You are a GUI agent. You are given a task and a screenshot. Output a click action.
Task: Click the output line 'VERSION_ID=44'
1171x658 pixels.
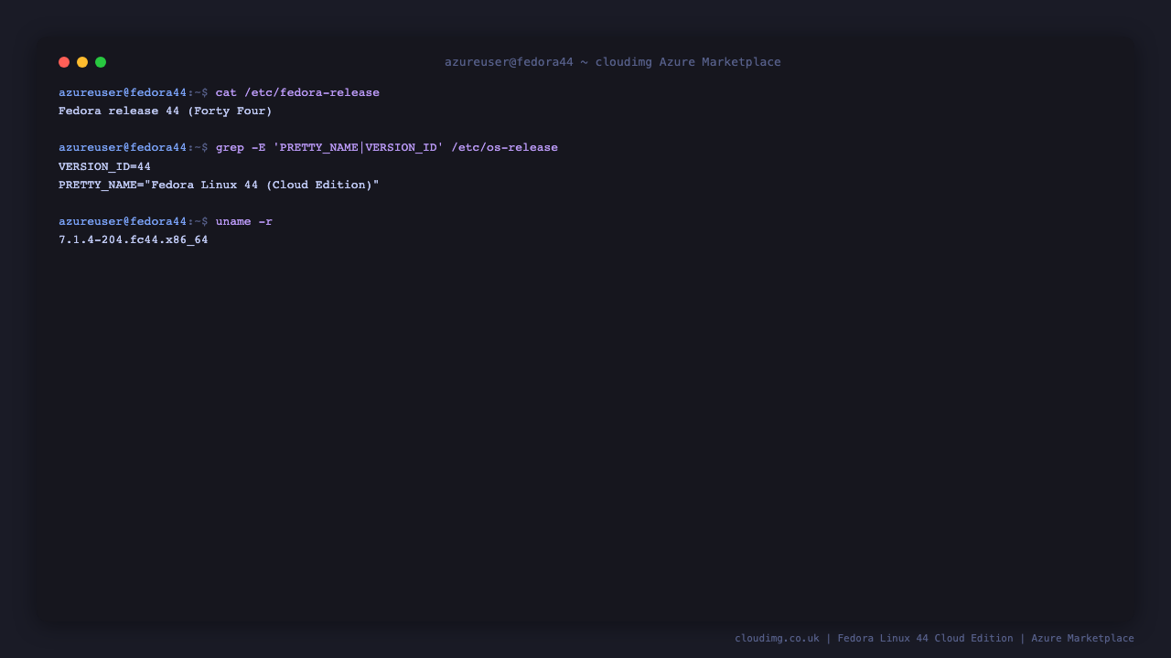pos(104,166)
